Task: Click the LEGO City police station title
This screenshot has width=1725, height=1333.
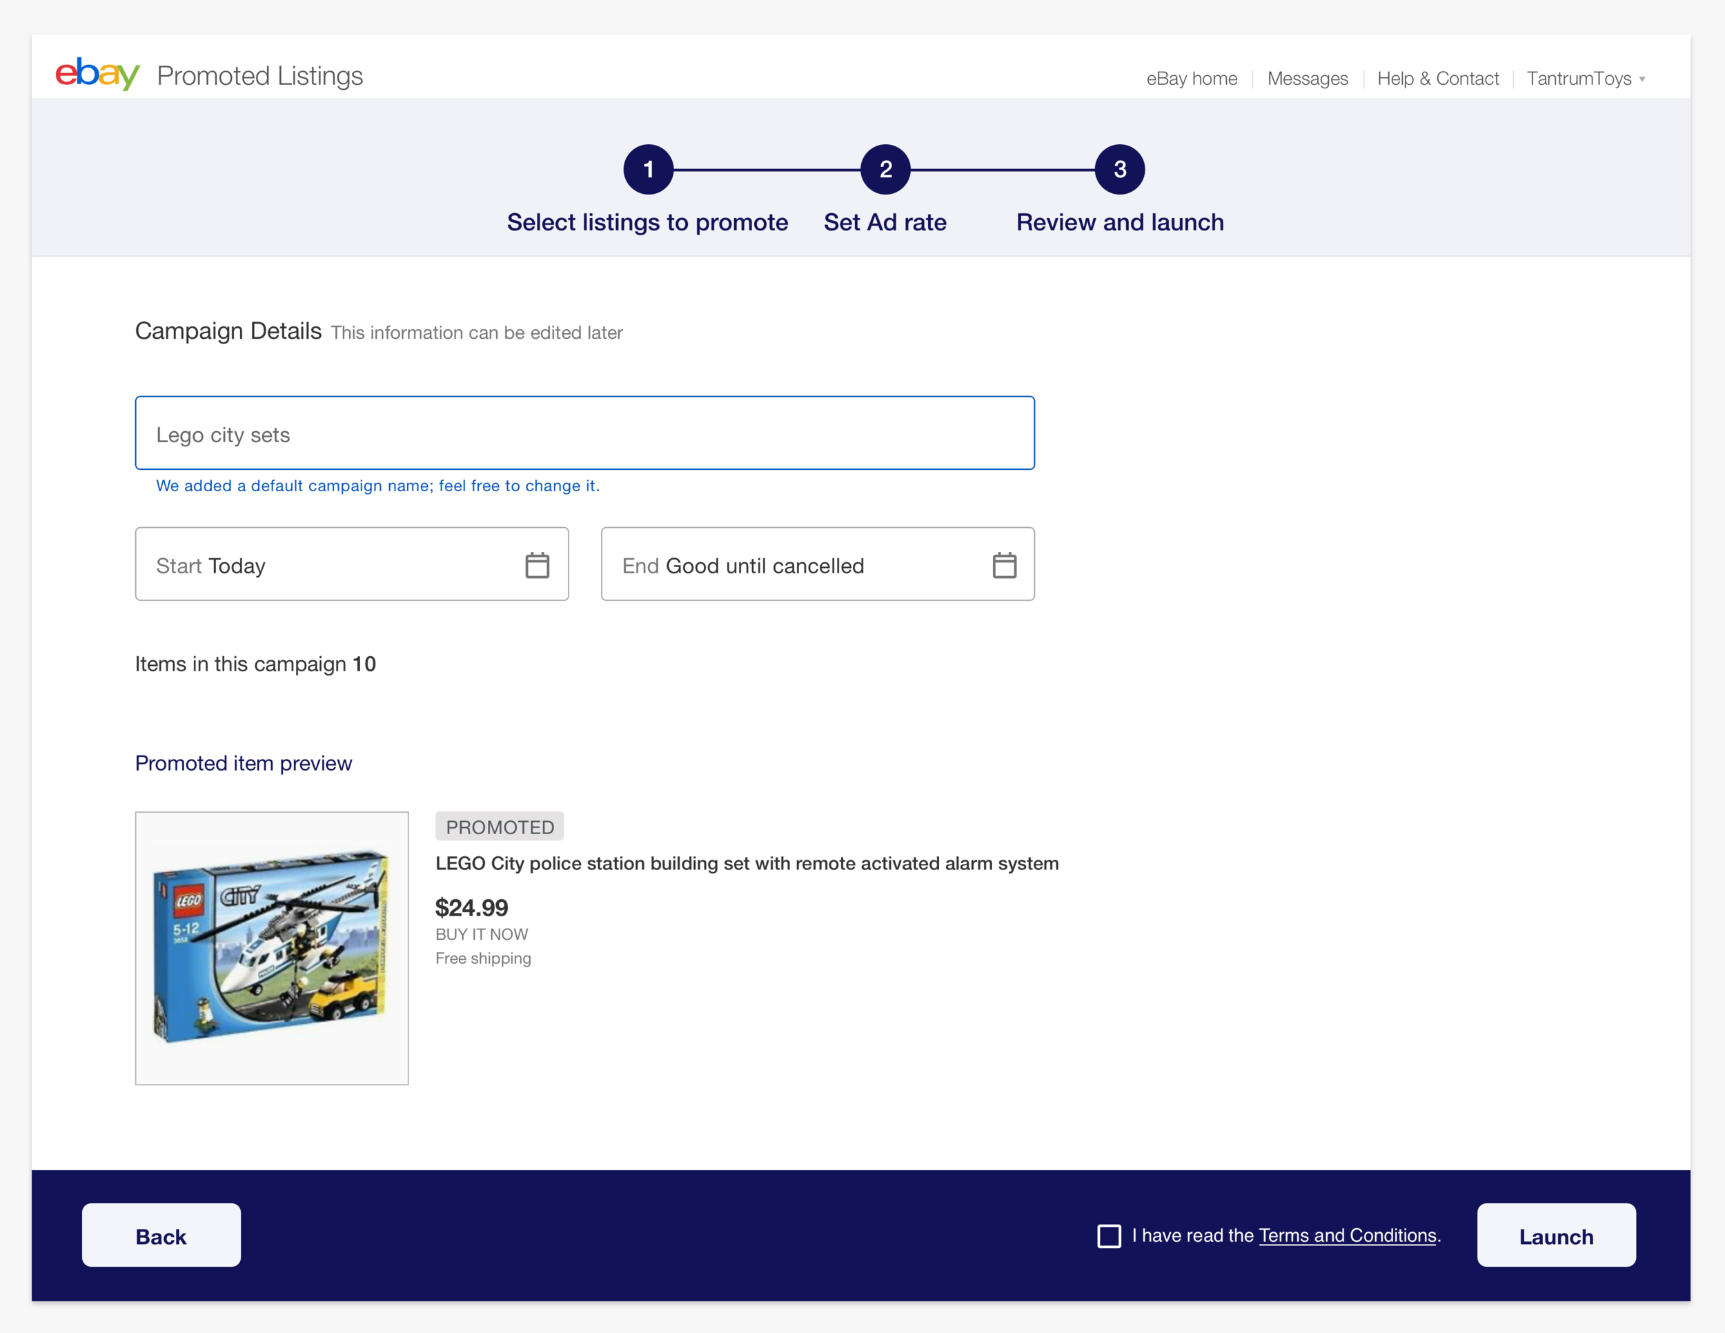Action: coord(747,863)
